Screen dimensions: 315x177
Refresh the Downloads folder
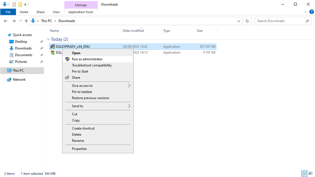pyautogui.click(x=247, y=21)
